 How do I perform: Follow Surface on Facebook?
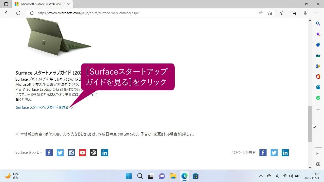point(49,153)
